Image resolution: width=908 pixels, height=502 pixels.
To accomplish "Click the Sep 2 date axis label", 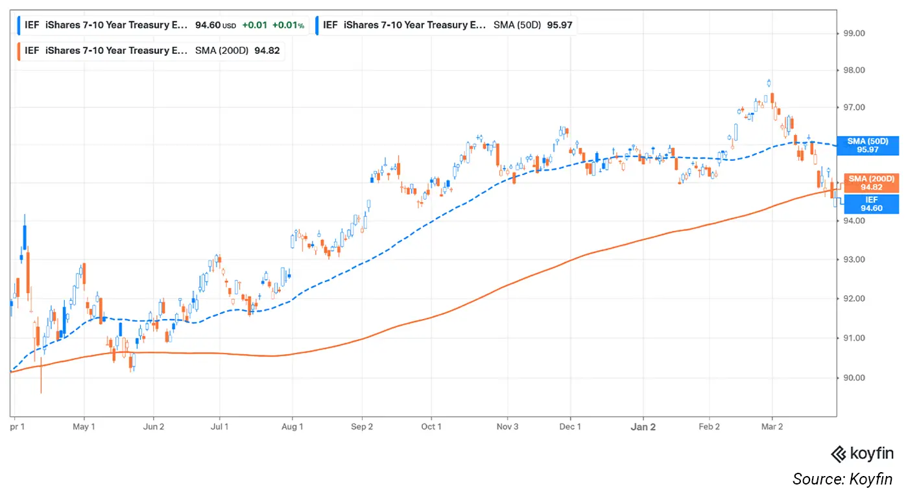I will click(362, 427).
